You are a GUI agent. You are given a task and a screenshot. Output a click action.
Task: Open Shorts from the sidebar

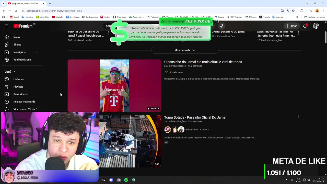(17, 44)
